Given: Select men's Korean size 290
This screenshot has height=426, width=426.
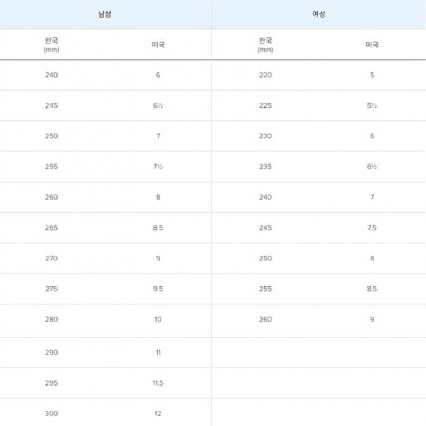Looking at the screenshot, I should (52, 353).
